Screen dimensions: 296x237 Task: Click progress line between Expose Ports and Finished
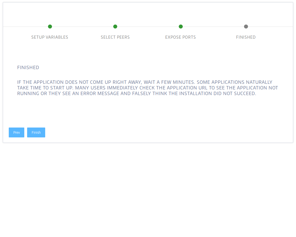(213, 27)
